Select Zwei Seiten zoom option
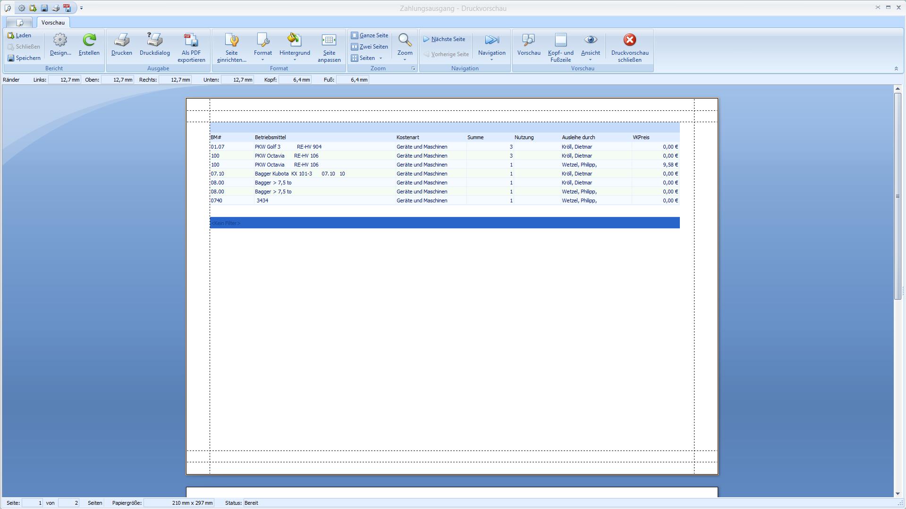Viewport: 906px width, 509px height. [370, 47]
